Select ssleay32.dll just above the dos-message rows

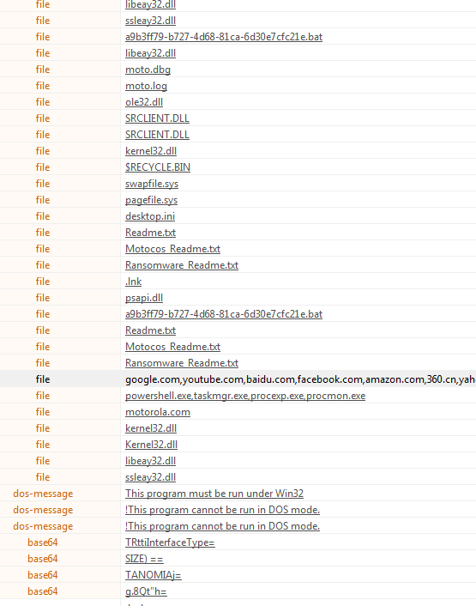pos(151,477)
